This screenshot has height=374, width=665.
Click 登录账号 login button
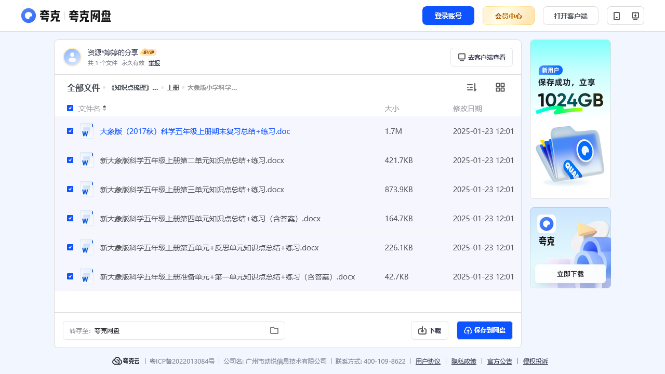pyautogui.click(x=448, y=16)
